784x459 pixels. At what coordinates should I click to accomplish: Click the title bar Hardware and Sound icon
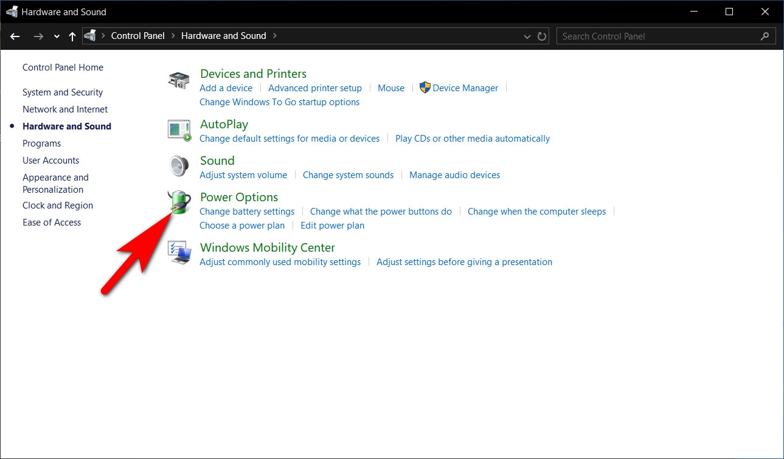coord(12,12)
